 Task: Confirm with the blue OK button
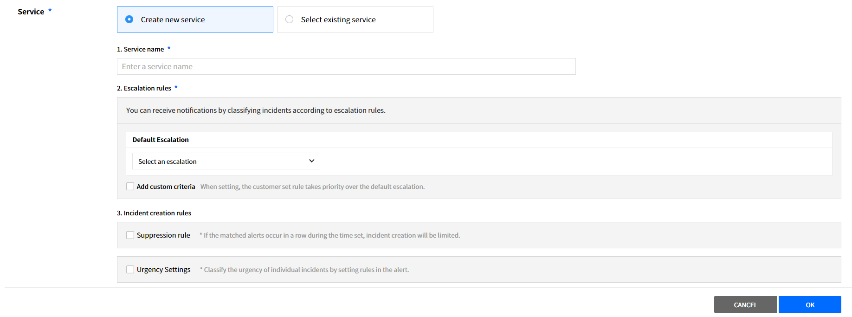809,304
